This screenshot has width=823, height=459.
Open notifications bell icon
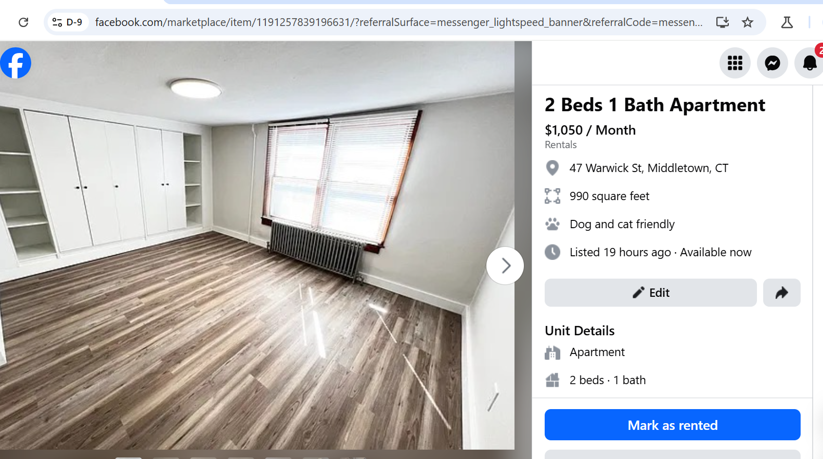point(809,63)
